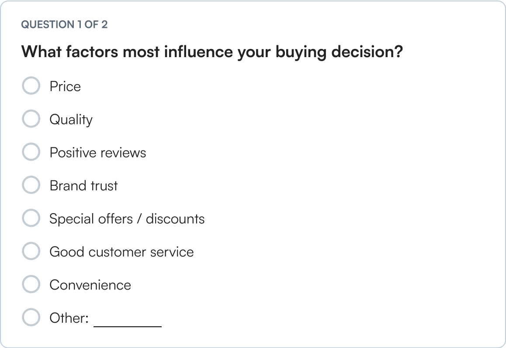Viewport: 506px width, 348px height.
Task: Click the Good customer service label
Action: 122,252
